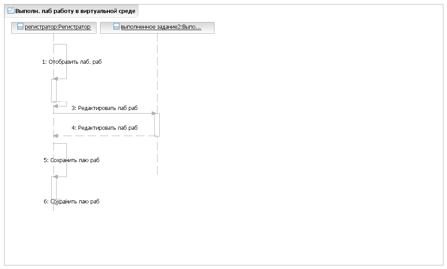Select message label 1: Отобразить лаб. раб
The height and width of the screenshot is (269, 447).
coord(72,62)
